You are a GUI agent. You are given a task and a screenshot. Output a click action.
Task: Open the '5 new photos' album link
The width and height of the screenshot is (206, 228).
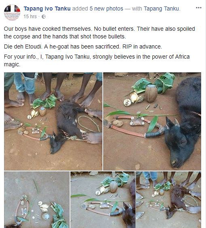point(106,8)
